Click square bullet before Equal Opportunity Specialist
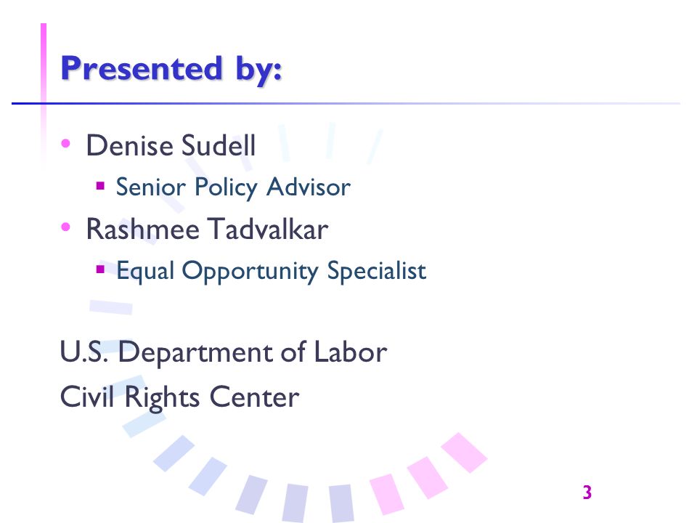Viewport: 697px width, 523px height. point(100,269)
